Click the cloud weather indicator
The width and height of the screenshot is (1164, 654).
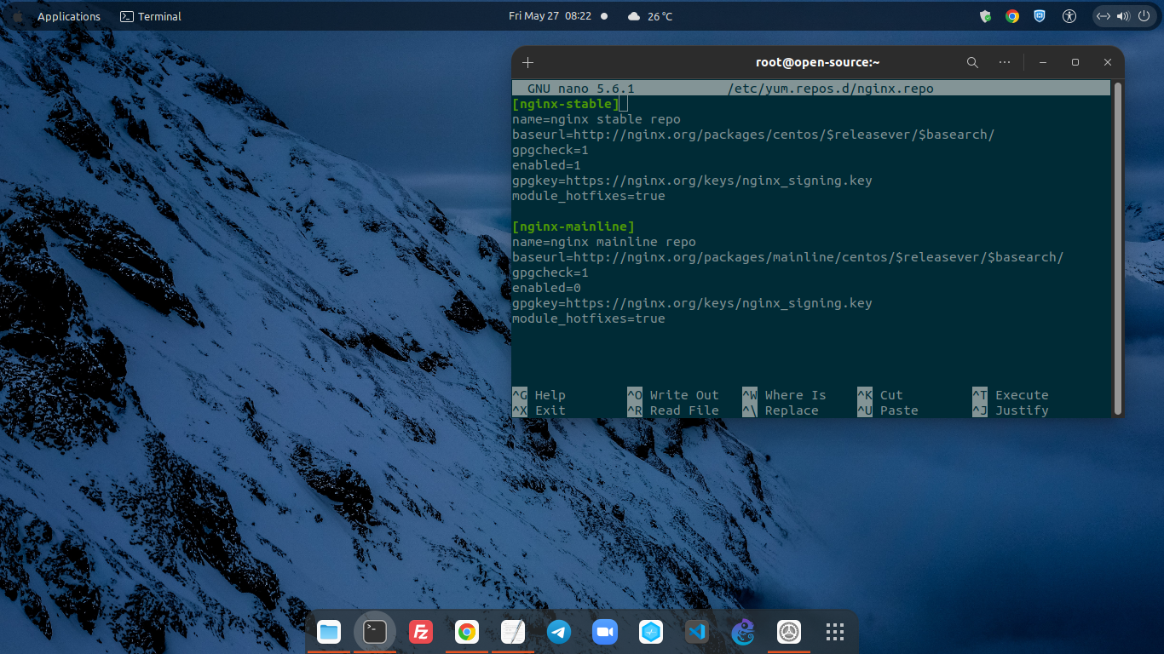coord(633,16)
